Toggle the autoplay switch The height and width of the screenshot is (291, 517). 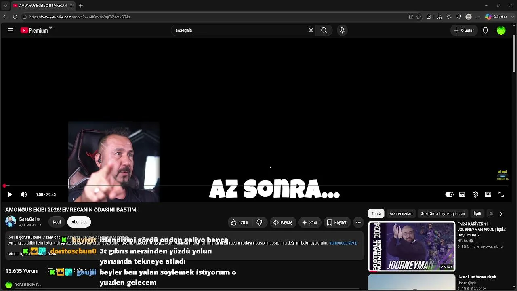click(x=449, y=194)
